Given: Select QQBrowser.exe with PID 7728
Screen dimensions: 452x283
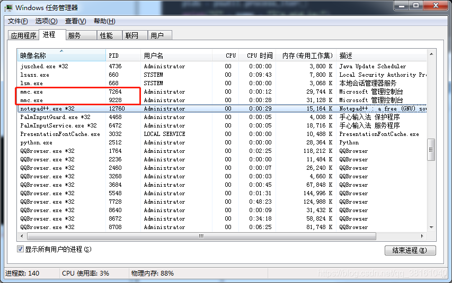Looking at the screenshot, I should [x=222, y=202].
